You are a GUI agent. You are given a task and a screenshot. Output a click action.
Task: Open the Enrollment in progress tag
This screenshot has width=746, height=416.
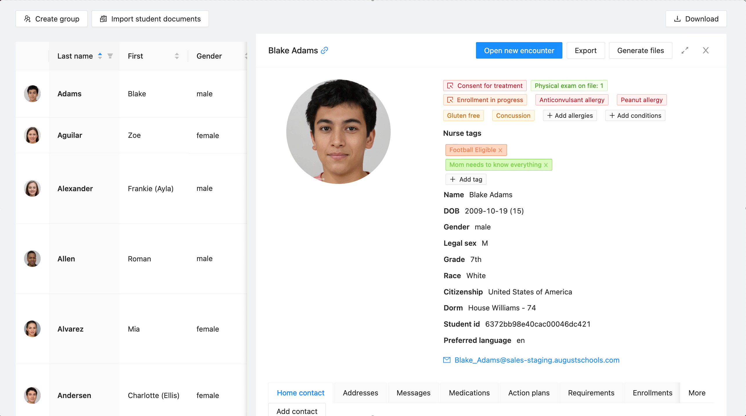485,100
